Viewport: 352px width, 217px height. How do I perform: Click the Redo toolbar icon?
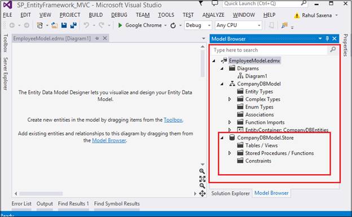click(x=102, y=25)
